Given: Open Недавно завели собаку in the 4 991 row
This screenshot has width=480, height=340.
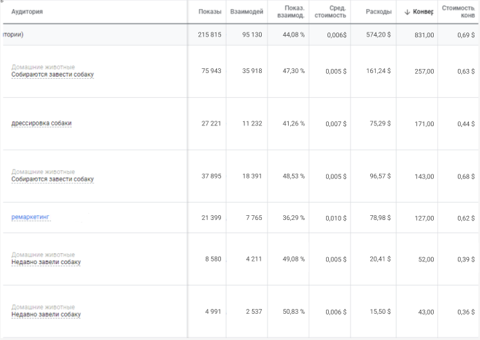Looking at the screenshot, I should click(x=46, y=314).
